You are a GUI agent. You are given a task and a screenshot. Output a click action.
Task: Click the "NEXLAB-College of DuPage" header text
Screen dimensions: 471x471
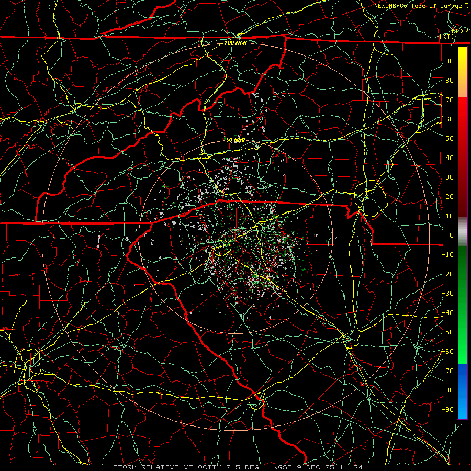tap(419, 6)
